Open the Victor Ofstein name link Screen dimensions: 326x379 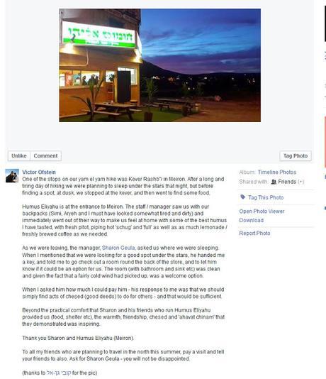39,172
